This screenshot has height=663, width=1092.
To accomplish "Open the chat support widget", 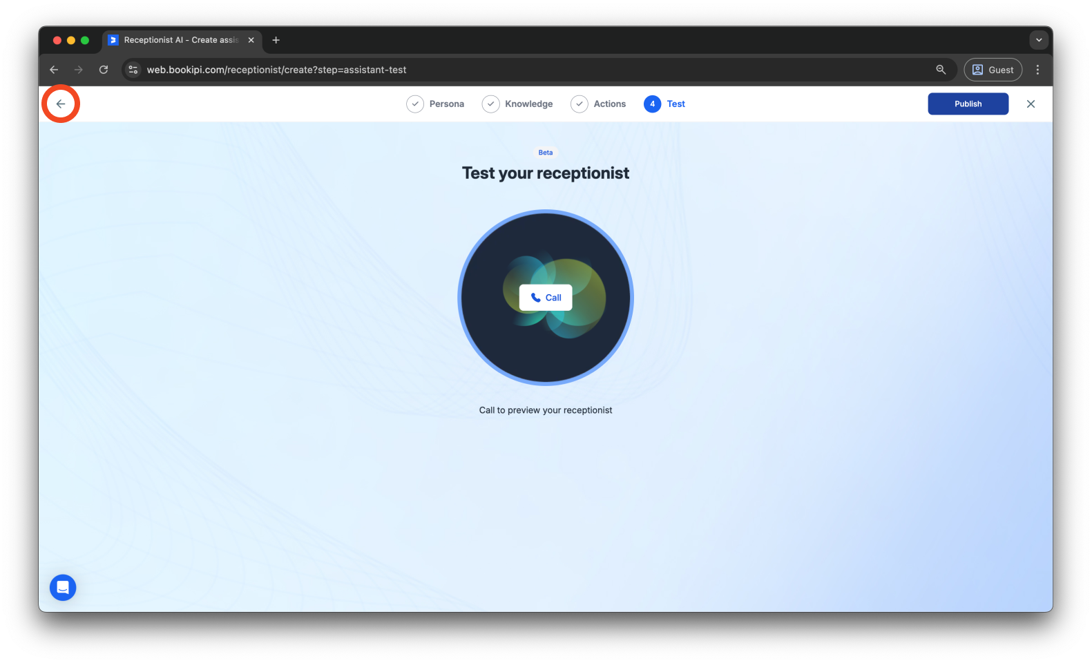I will click(x=63, y=588).
